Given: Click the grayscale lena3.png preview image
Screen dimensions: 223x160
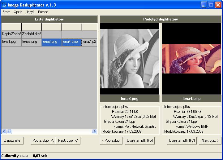Looking at the screenshot, I should [x=130, y=59].
